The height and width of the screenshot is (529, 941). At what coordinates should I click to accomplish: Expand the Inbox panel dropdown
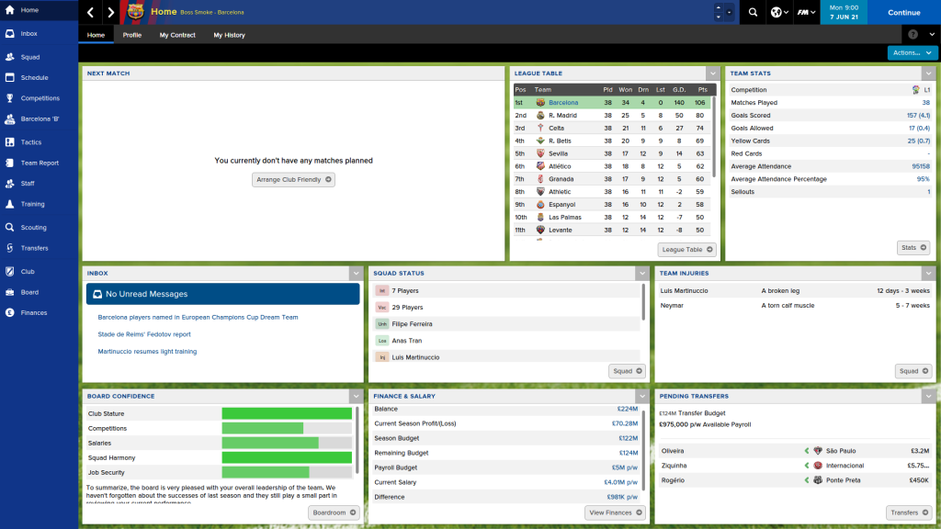coord(356,273)
